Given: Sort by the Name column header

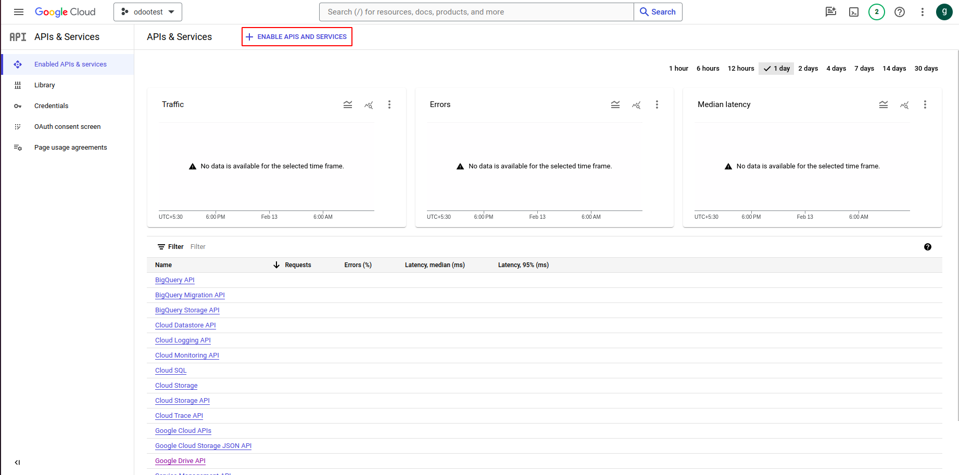Looking at the screenshot, I should click(x=163, y=265).
